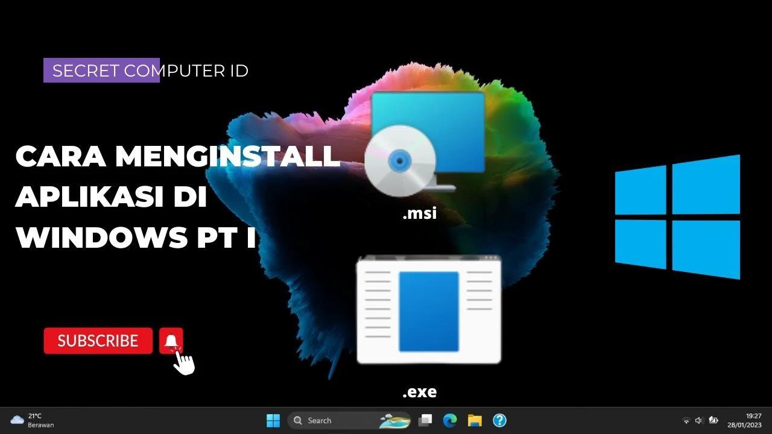This screenshot has height=434, width=772.
Task: Launch Microsoft Edge from the taskbar
Action: (x=450, y=420)
